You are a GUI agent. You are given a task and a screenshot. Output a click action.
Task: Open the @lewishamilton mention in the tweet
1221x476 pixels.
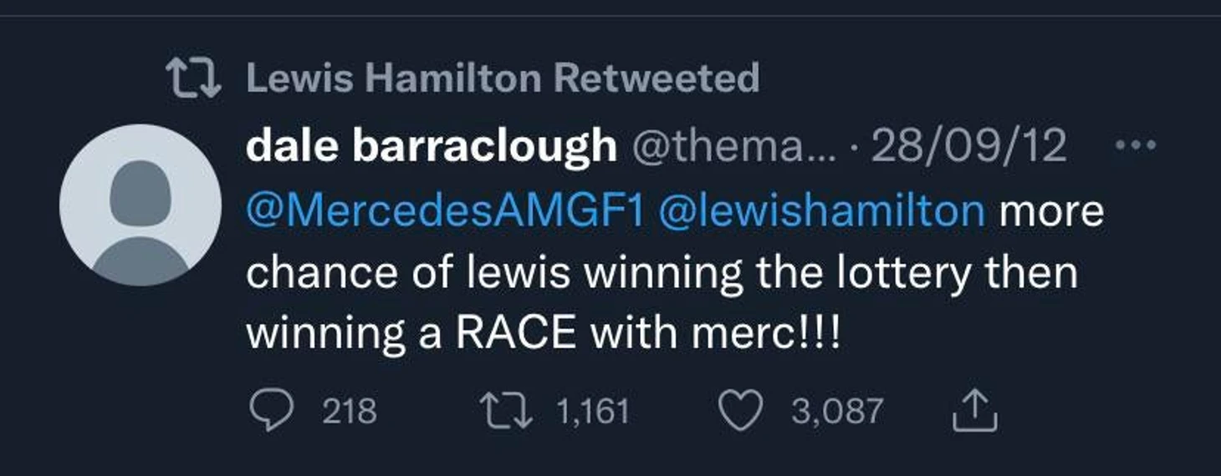click(821, 210)
